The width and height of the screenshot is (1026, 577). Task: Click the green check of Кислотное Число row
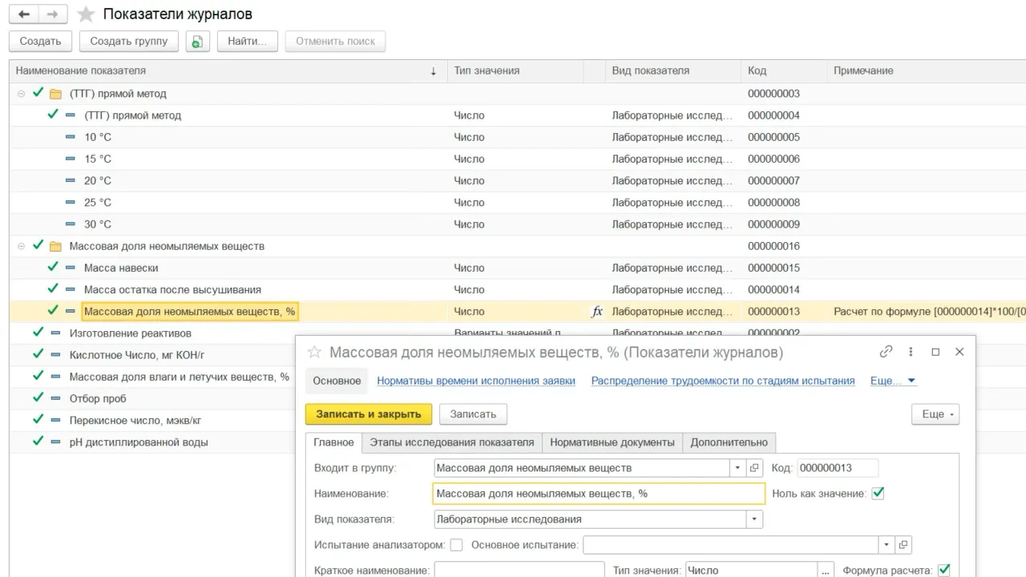click(x=38, y=354)
